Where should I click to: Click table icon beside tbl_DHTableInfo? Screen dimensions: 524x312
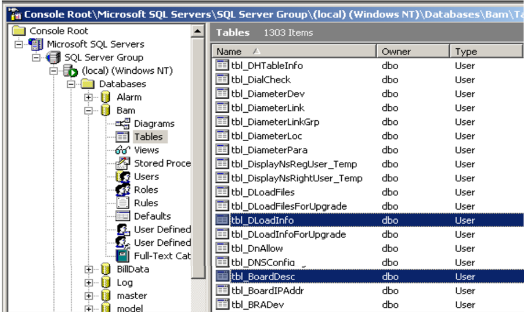click(222, 65)
